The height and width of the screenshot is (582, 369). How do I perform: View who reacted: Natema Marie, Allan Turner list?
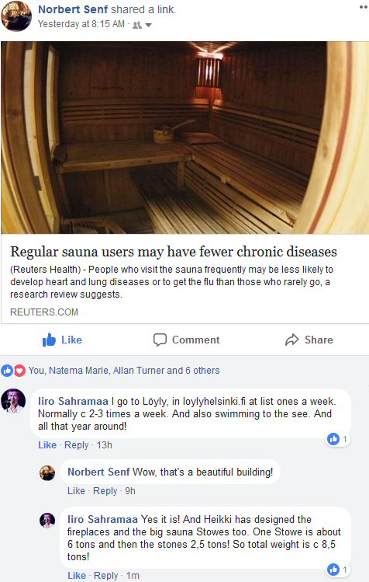point(124,370)
